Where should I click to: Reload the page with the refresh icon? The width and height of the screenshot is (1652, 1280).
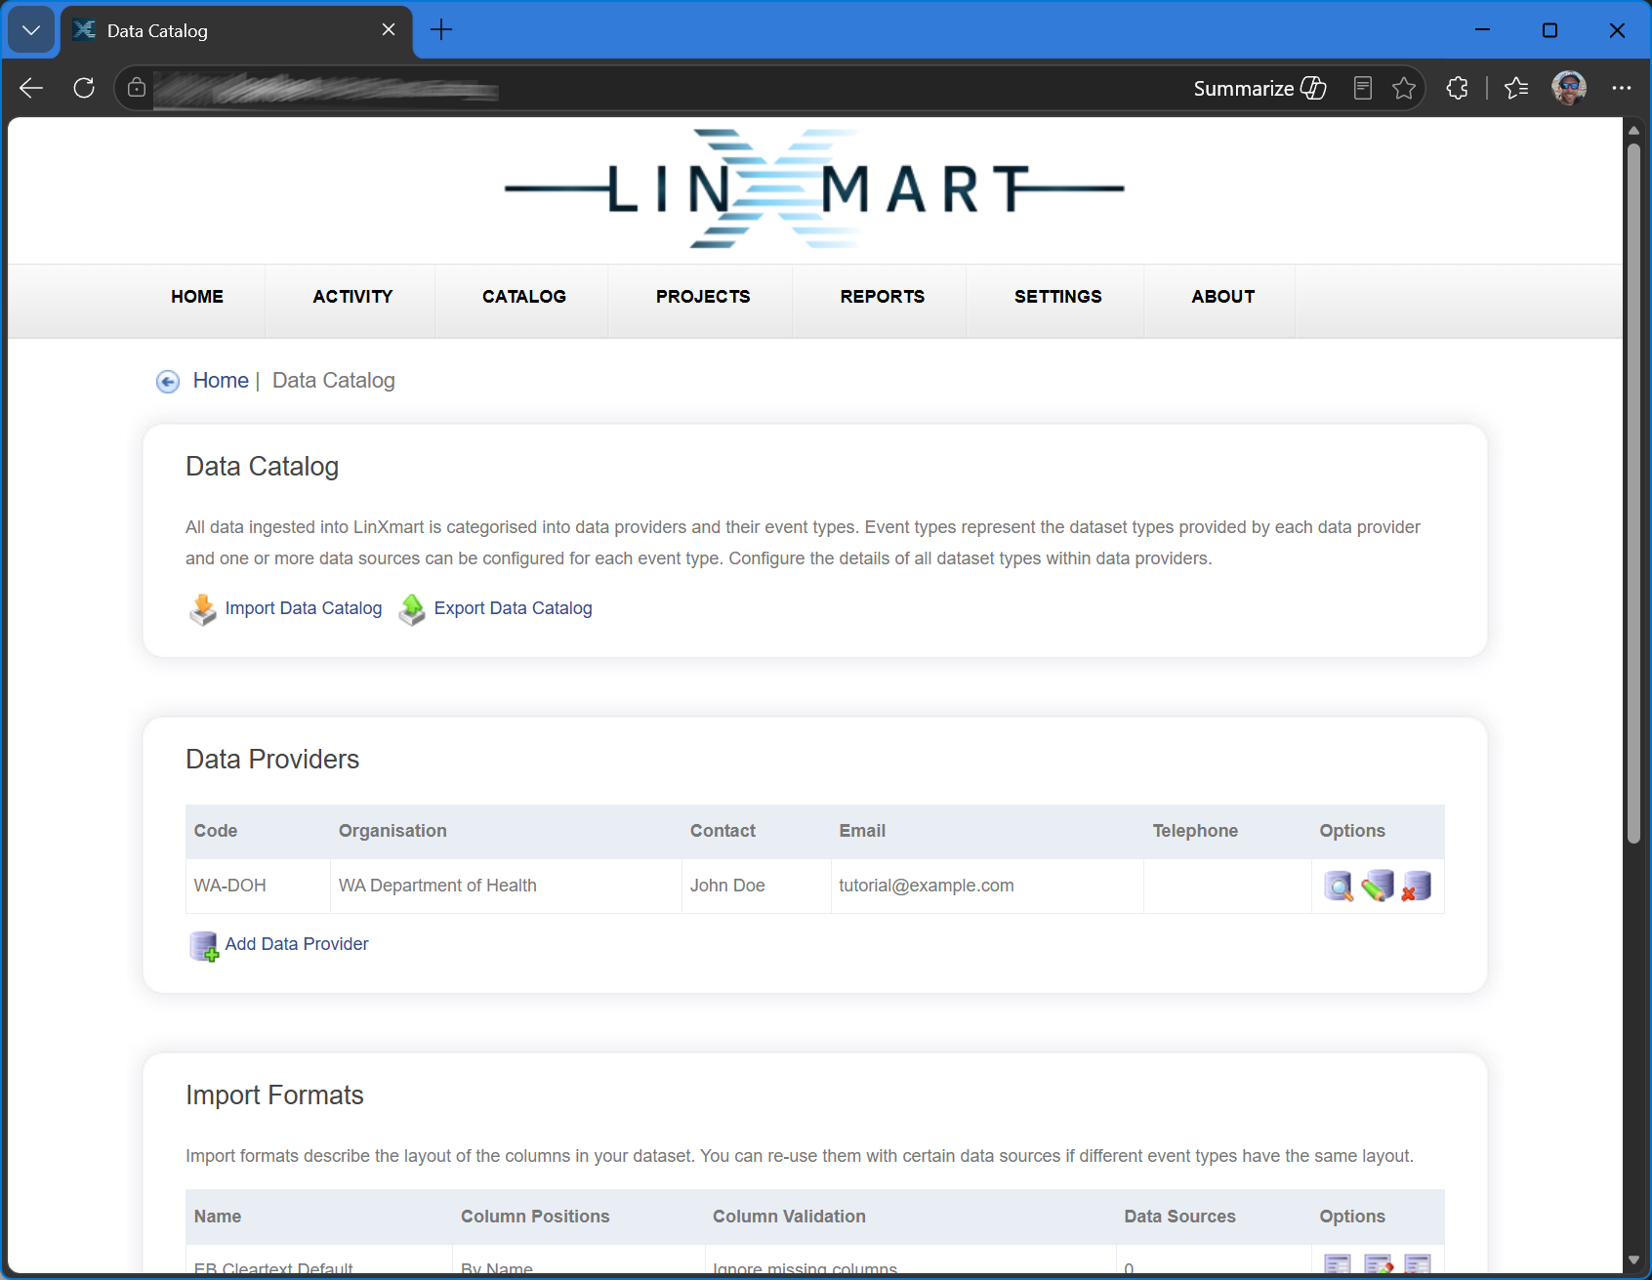coord(84,88)
